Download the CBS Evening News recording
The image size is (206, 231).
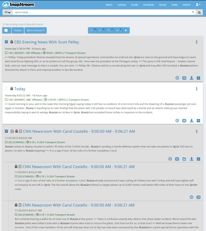click(192, 78)
